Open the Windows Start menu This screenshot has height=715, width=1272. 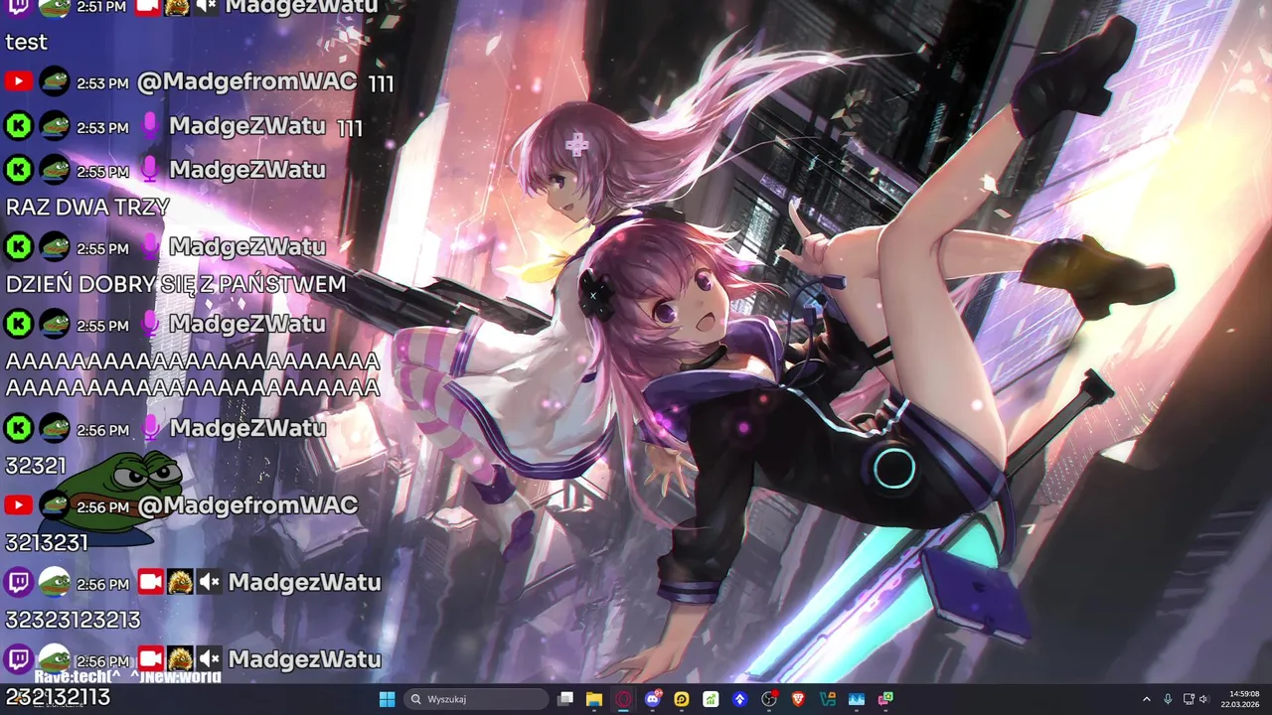point(387,699)
